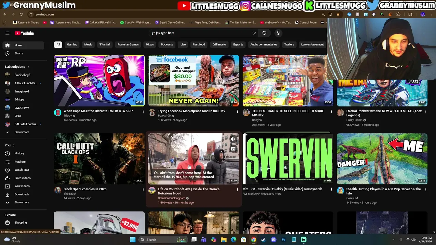Open options for BEST CANDY TO SELL video
436x245 pixels.
[x=331, y=111]
